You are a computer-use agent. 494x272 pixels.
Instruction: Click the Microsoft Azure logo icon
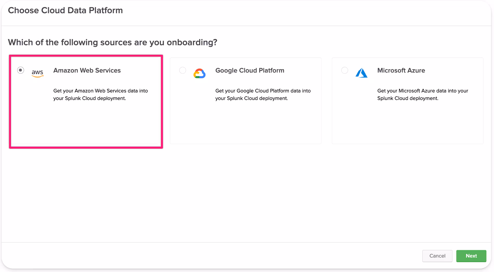(x=361, y=73)
